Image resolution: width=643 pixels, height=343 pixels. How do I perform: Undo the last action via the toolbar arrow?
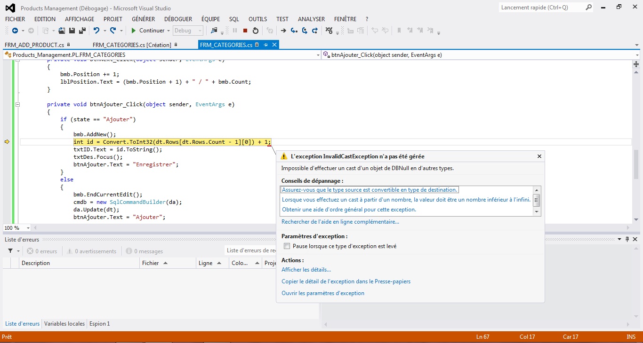pos(96,31)
